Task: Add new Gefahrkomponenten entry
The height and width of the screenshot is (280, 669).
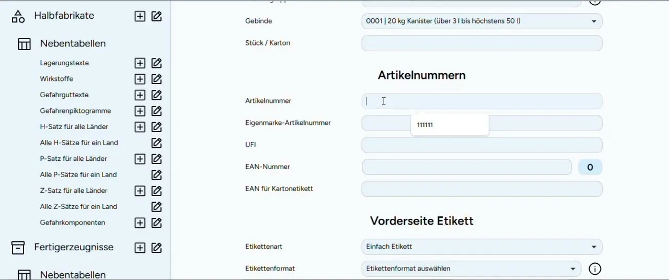Action: pos(140,223)
